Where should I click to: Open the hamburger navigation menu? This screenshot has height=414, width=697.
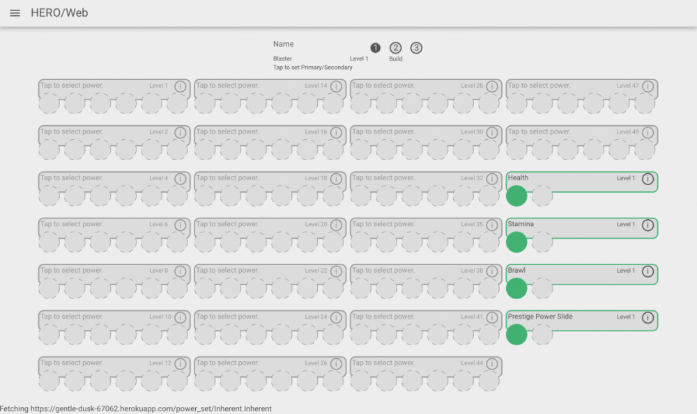click(x=15, y=13)
